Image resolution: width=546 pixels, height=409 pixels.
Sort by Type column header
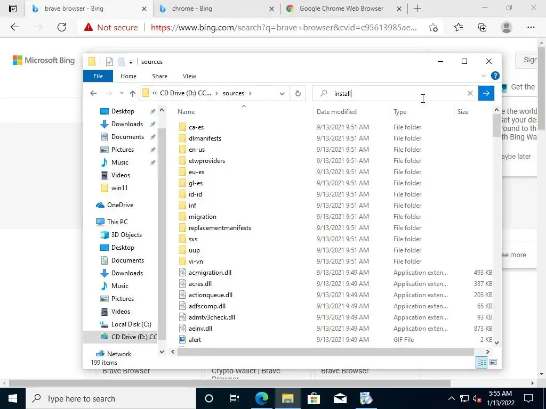[x=422, y=112]
